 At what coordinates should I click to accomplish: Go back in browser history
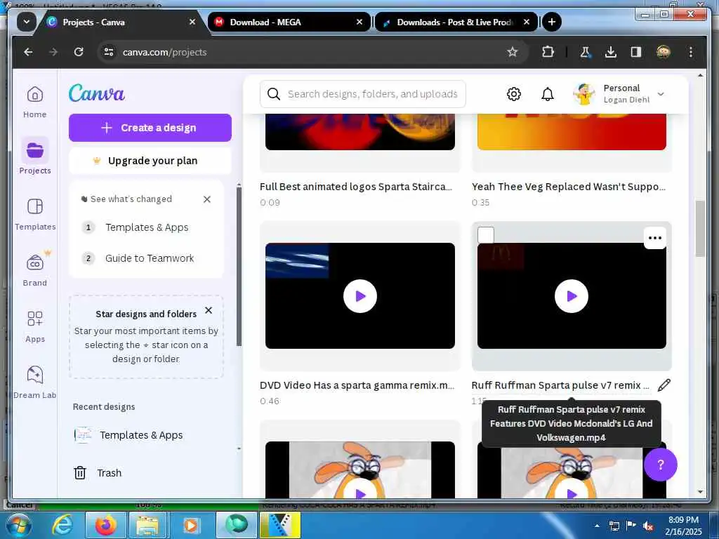[28, 52]
